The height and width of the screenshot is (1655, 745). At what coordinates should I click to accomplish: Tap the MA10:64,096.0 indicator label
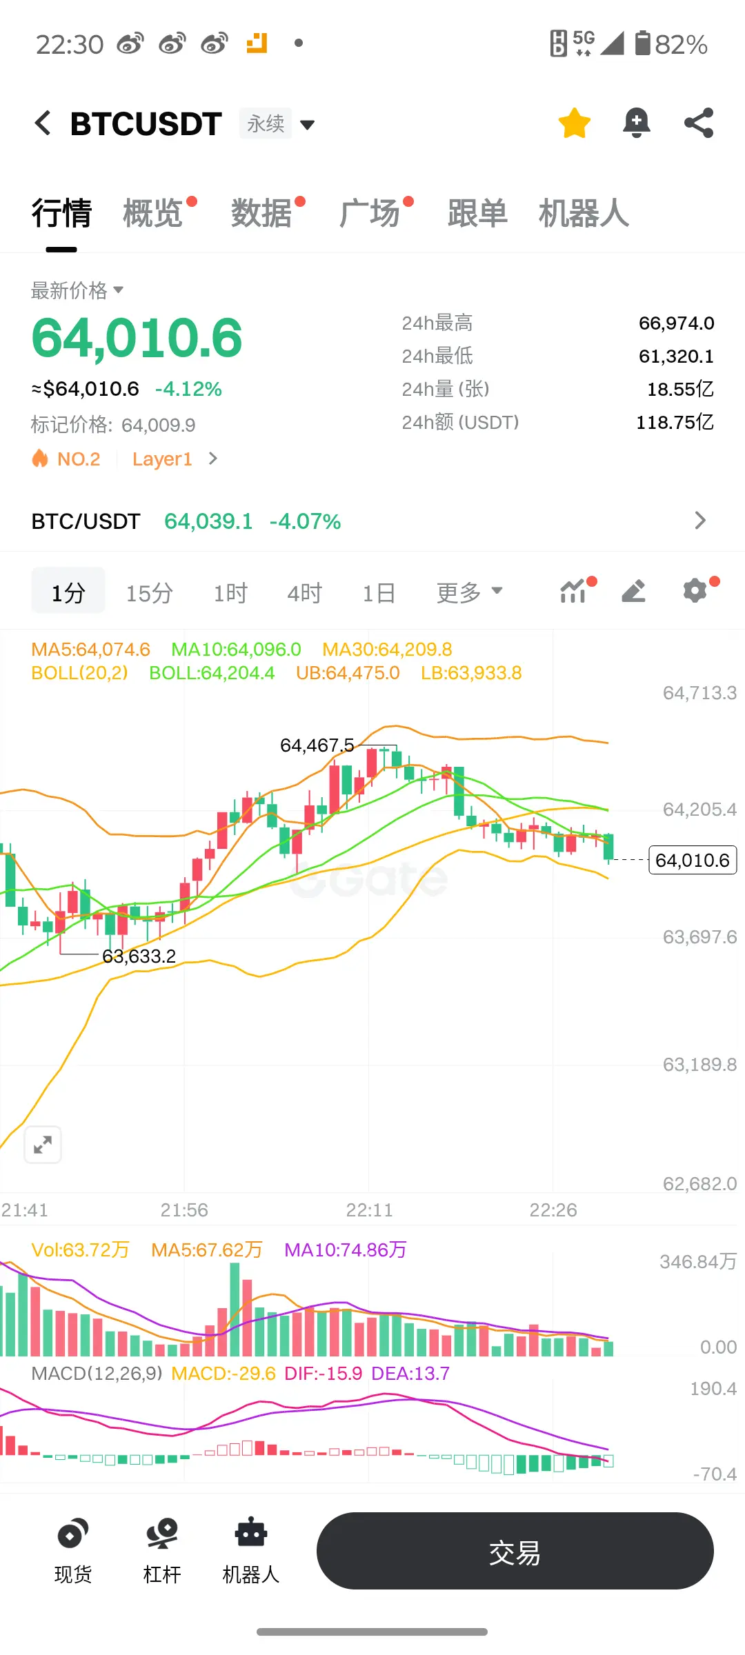tap(236, 650)
